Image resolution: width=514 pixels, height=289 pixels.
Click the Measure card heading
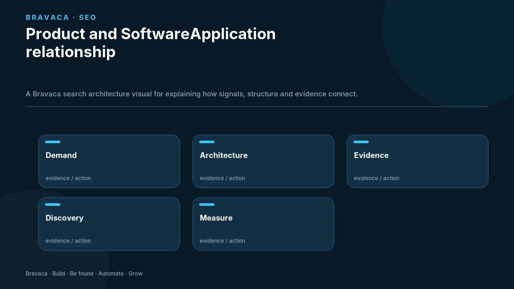click(x=216, y=218)
